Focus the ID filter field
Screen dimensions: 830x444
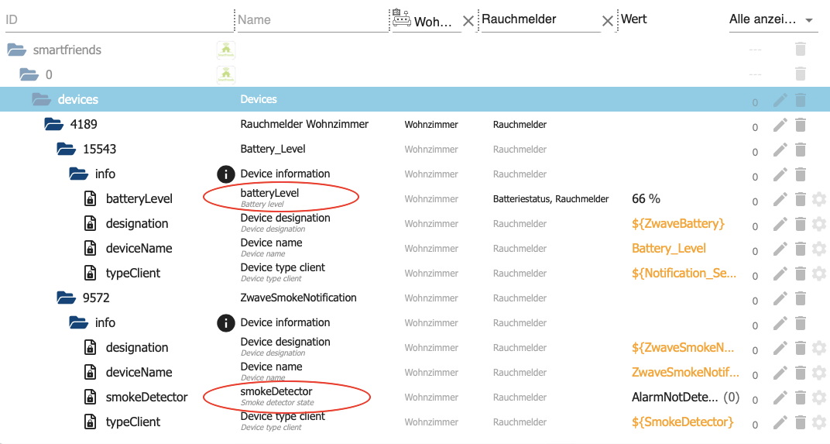[x=119, y=20]
